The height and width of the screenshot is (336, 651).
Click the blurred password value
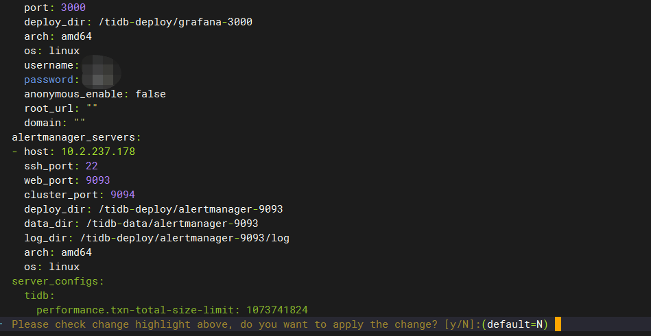pos(102,80)
